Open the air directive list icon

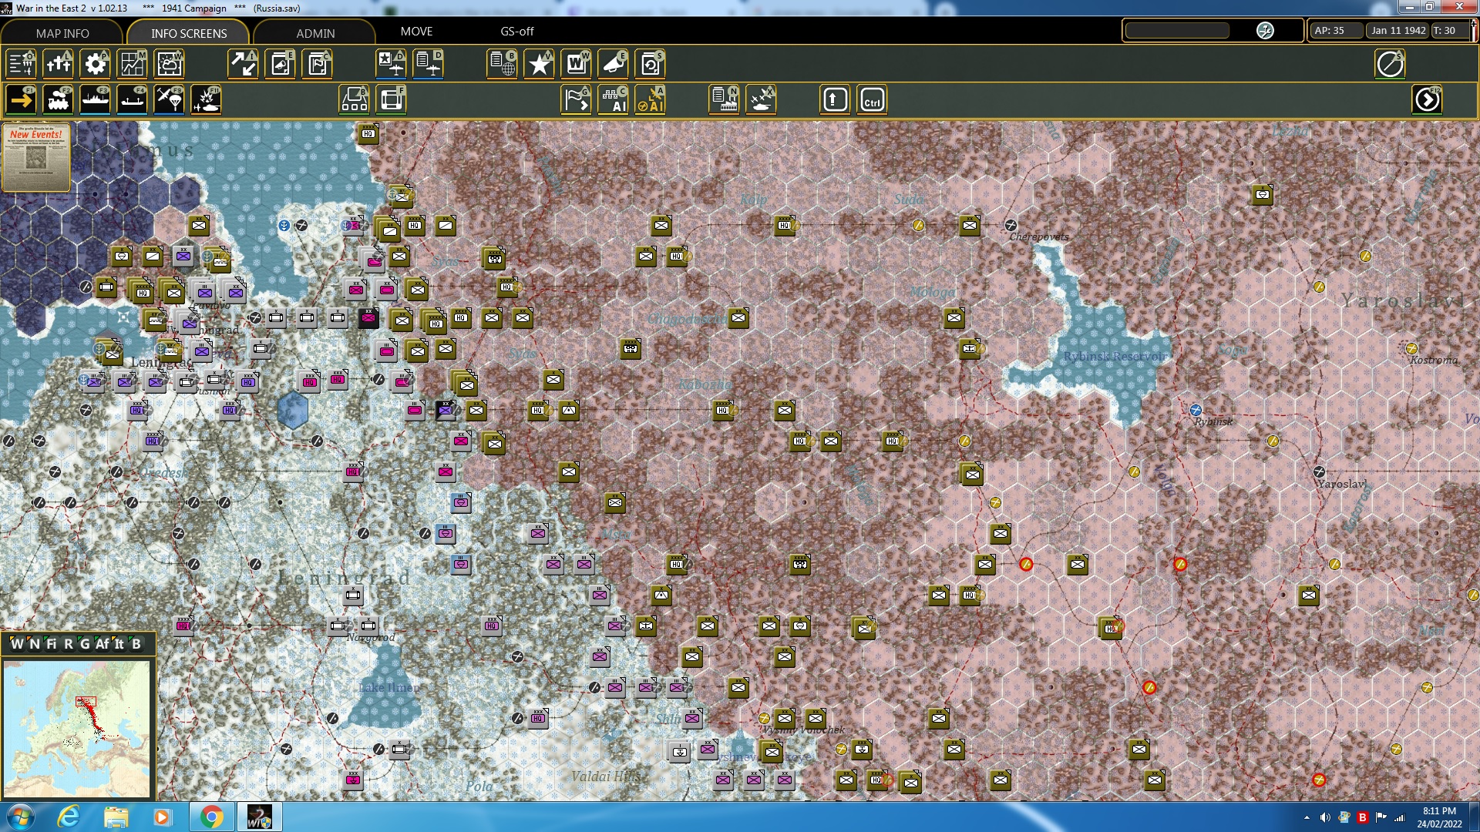[428, 64]
